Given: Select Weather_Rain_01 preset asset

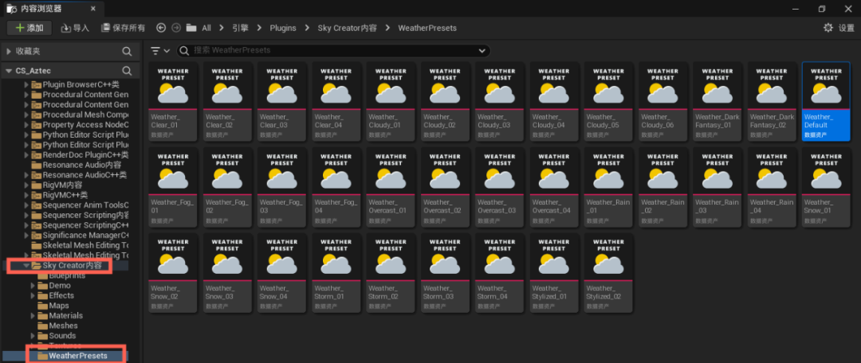Looking at the screenshot, I should tap(609, 186).
